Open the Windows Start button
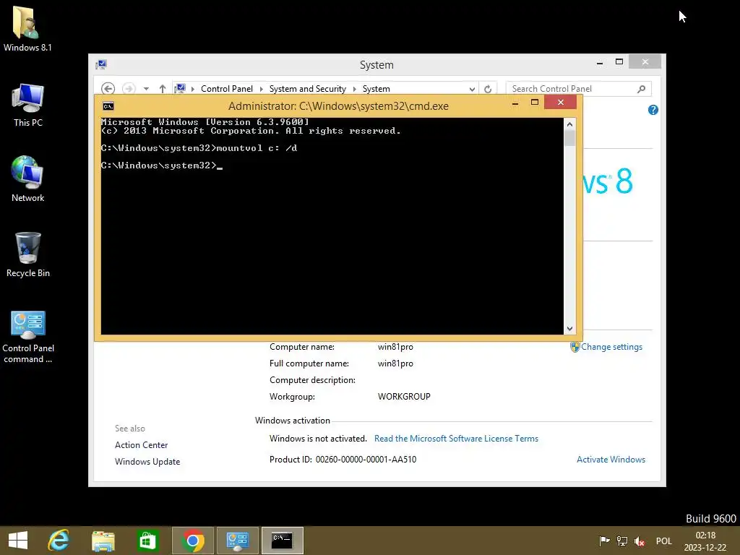 (x=18, y=541)
